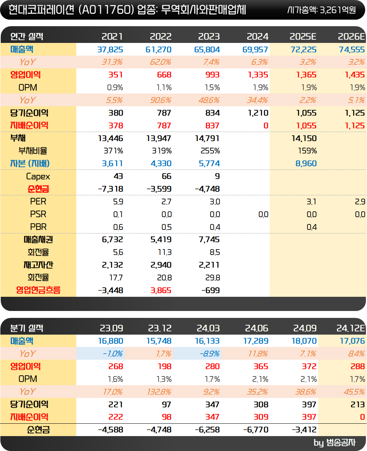Click 자본 (지배) estimate 8,960
The width and height of the screenshot is (367, 451).
pos(306,164)
